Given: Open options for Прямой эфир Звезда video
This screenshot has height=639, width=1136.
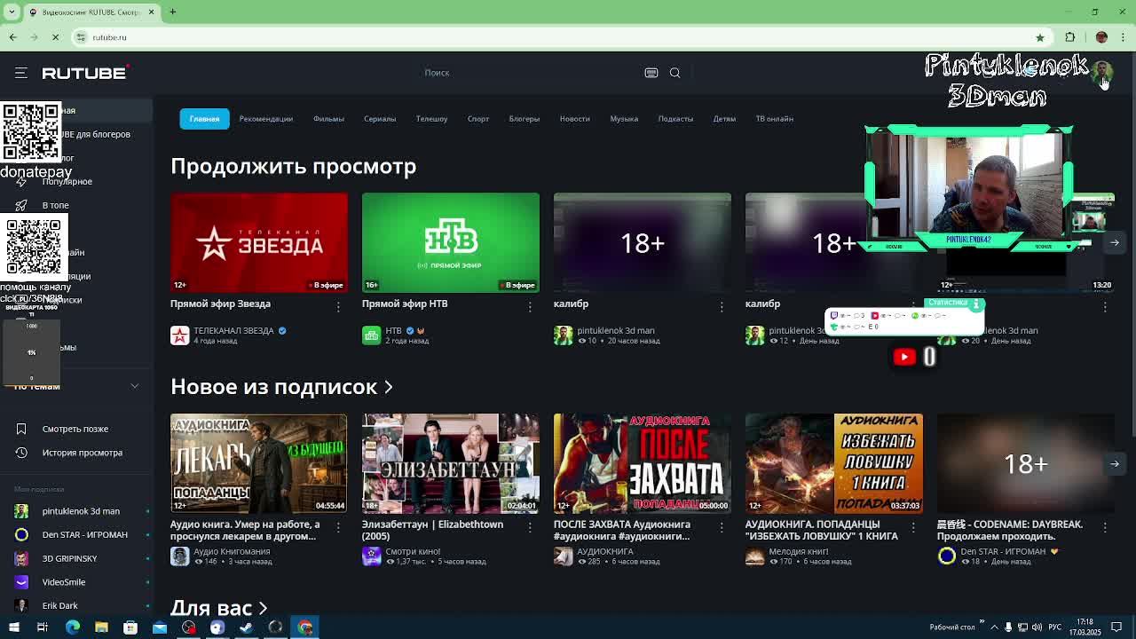Looking at the screenshot, I should (338, 306).
